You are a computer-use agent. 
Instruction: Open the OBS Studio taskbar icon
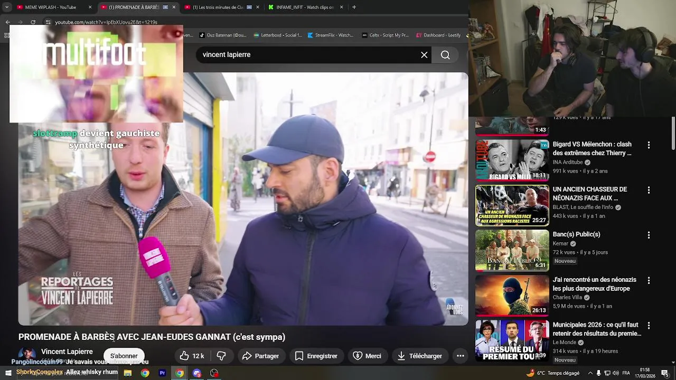tap(214, 373)
